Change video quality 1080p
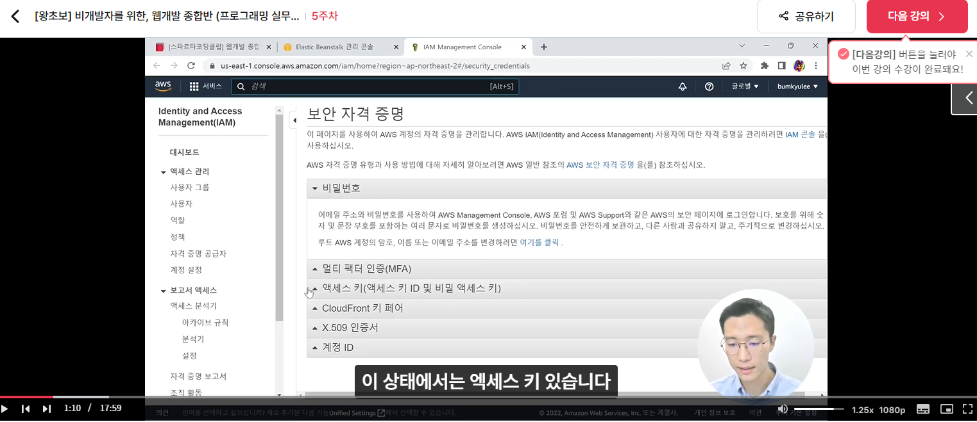This screenshot has width=977, height=422. [892, 409]
